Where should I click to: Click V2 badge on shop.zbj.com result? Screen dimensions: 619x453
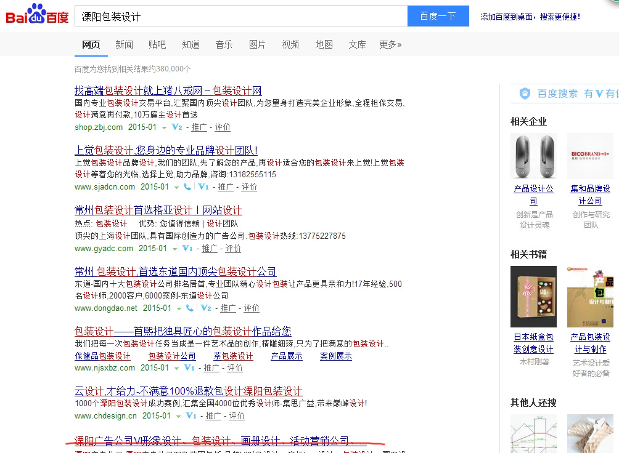pos(176,127)
